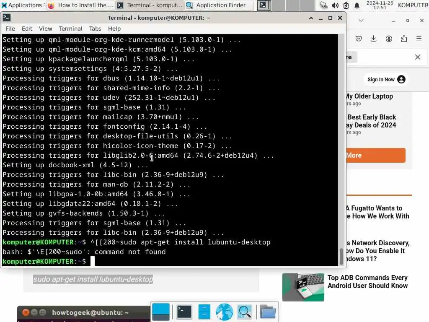Open the View menu in Terminal
Screen dimensions: 429x322
coord(45,29)
